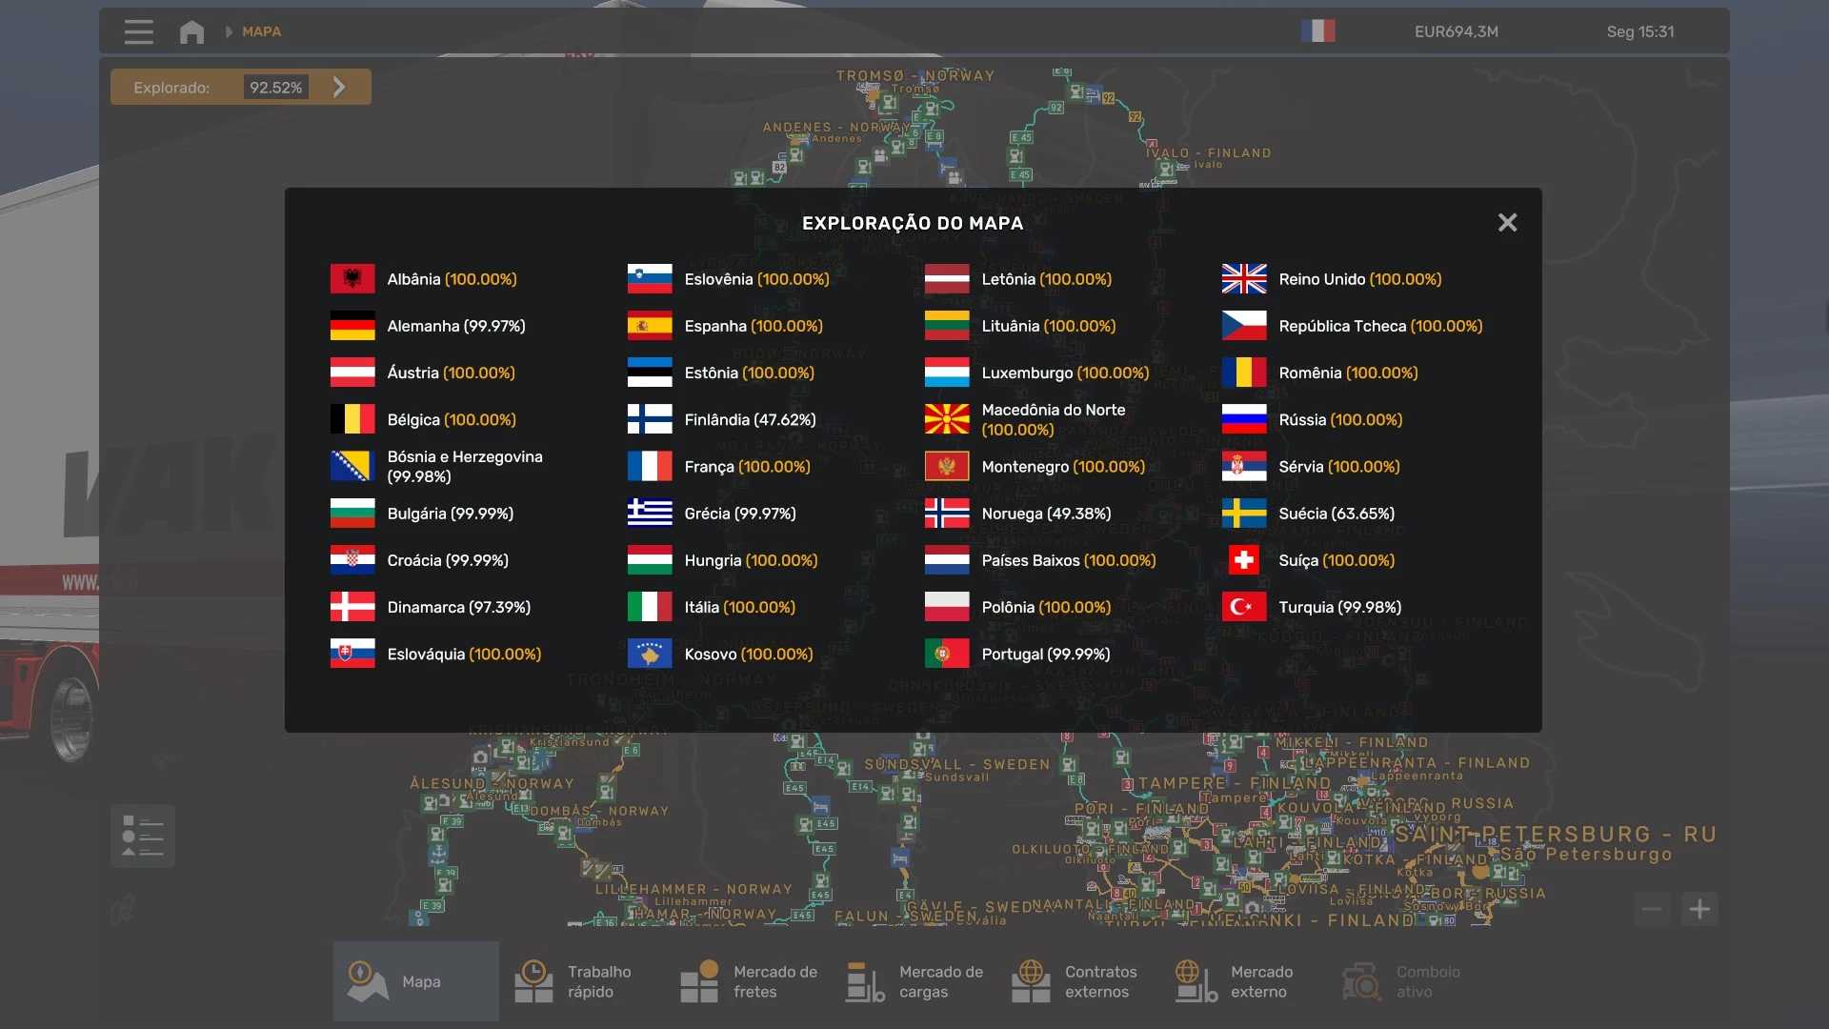
Task: Select Finlândia (47.62%) entry
Action: pyautogui.click(x=749, y=420)
